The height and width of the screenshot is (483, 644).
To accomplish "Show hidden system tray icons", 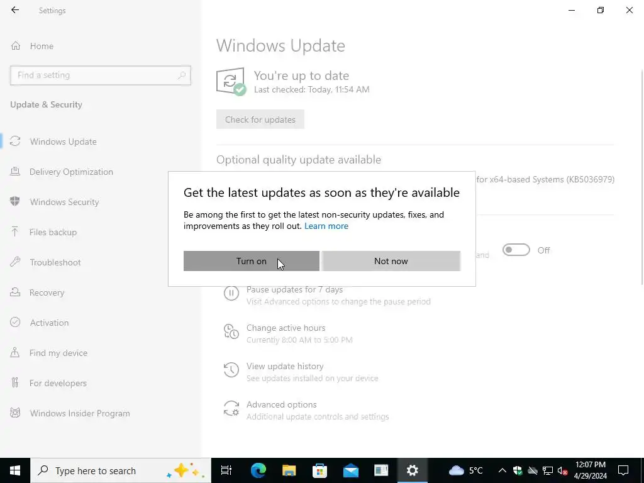I will [502, 470].
